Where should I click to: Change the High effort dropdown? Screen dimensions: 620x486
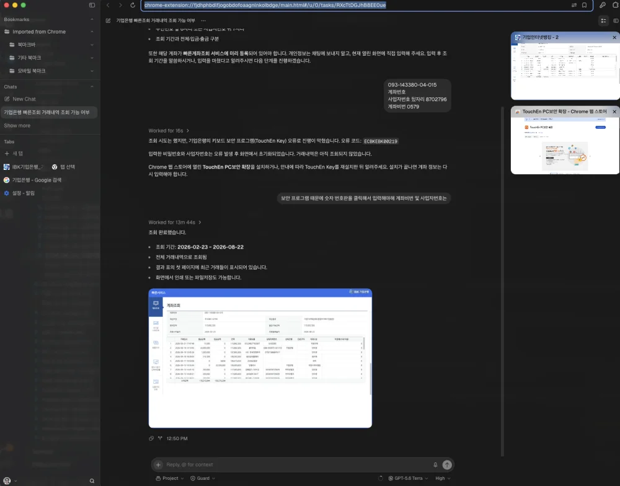443,478
